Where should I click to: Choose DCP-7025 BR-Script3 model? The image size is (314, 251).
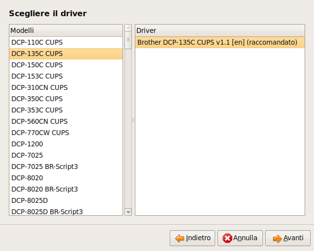(x=66, y=167)
